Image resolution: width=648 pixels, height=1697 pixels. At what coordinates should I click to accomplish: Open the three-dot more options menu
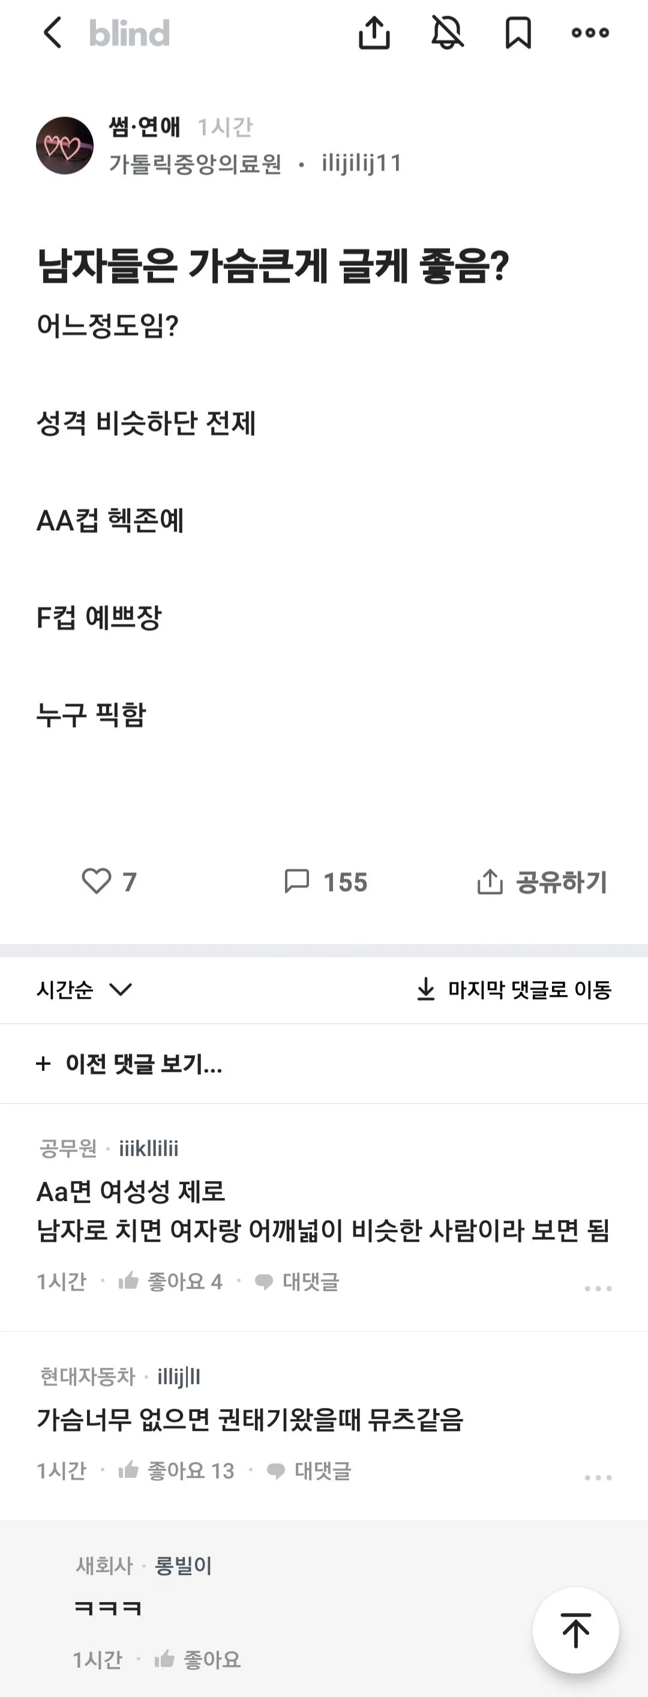pyautogui.click(x=590, y=33)
